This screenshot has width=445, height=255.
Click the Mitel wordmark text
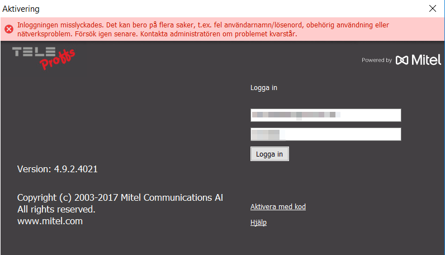point(426,60)
